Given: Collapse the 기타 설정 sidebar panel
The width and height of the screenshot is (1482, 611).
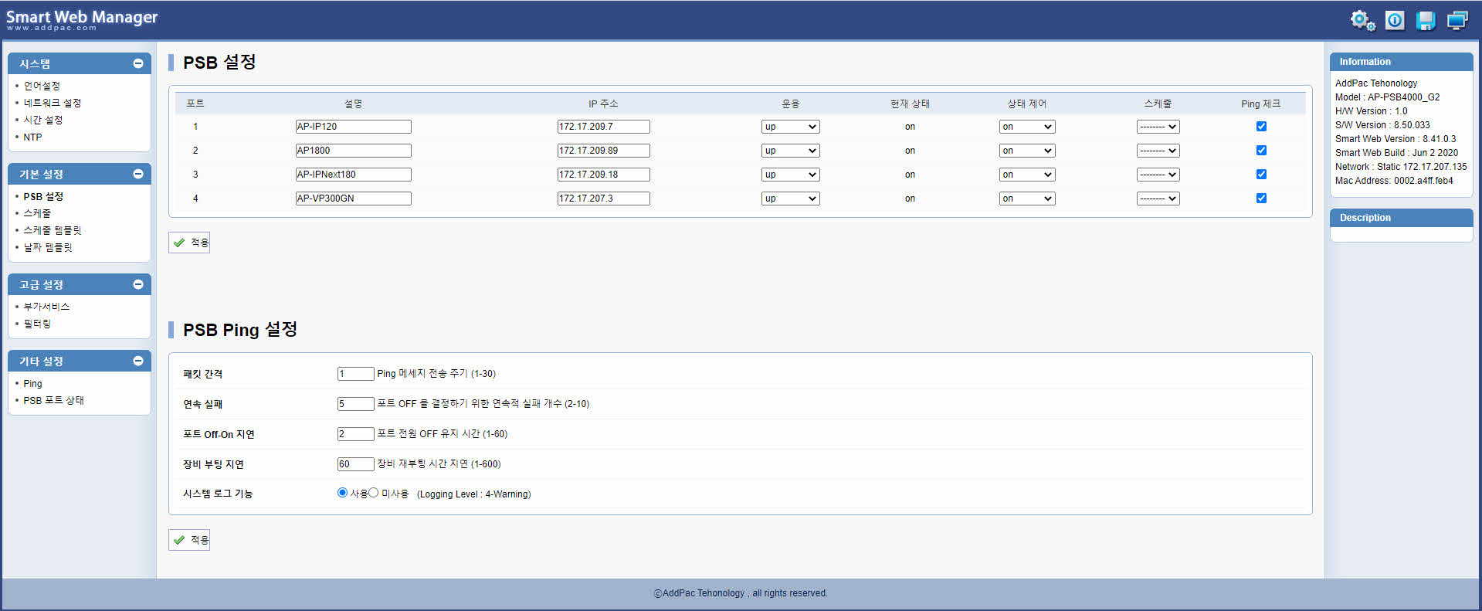Looking at the screenshot, I should tap(138, 361).
